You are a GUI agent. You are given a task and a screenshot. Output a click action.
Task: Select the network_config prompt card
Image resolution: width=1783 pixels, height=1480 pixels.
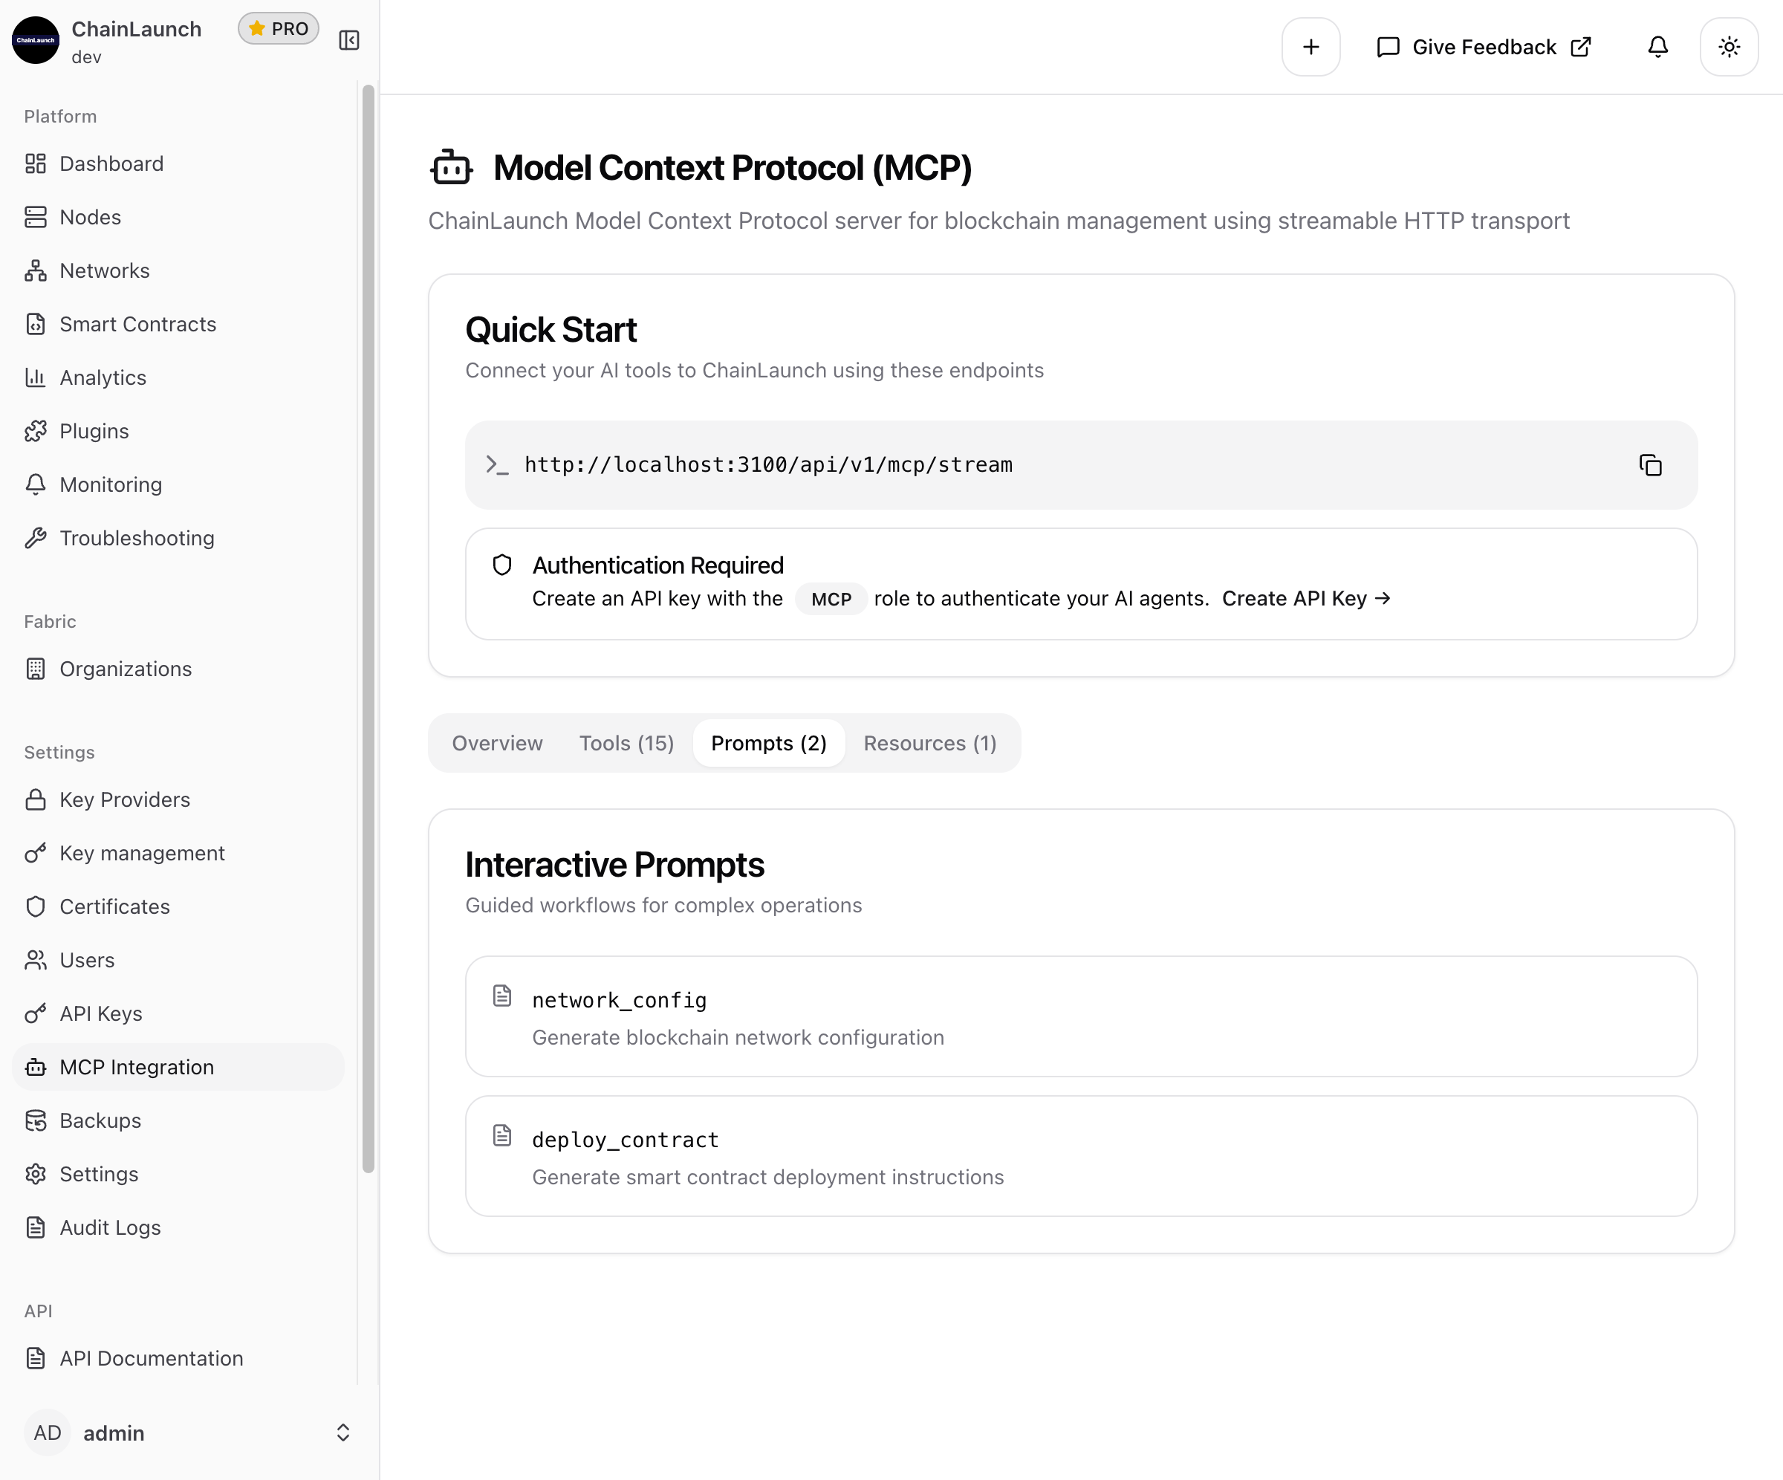point(1081,1016)
